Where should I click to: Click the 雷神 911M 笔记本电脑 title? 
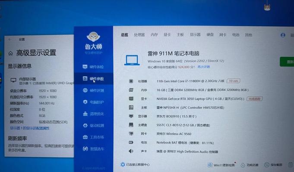[x=173, y=53]
